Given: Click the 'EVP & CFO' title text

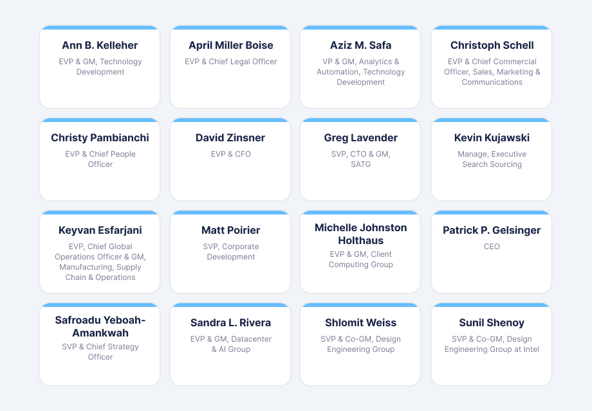Looking at the screenshot, I should [x=230, y=154].
